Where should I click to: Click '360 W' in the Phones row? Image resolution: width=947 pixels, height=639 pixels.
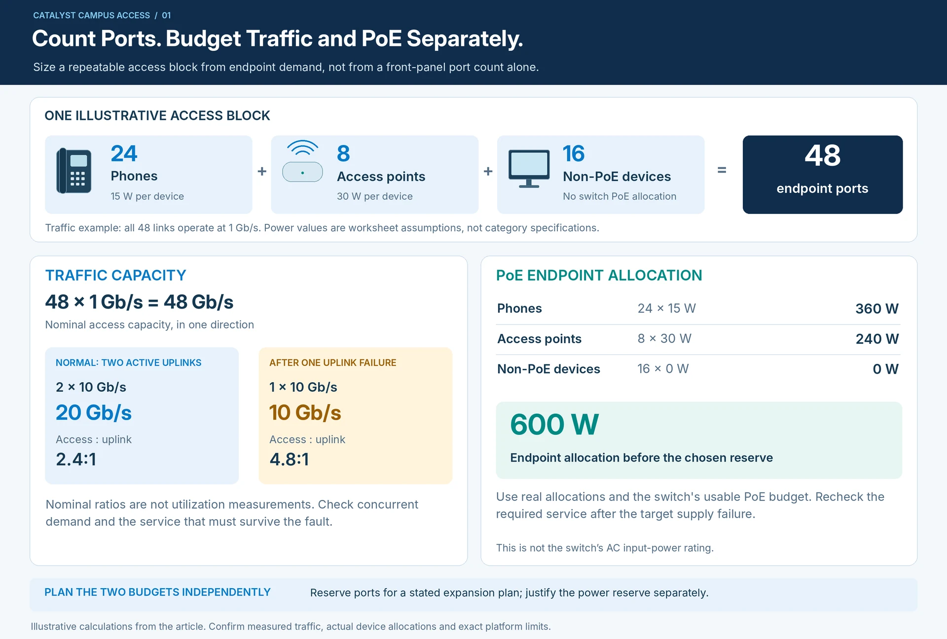[877, 309]
